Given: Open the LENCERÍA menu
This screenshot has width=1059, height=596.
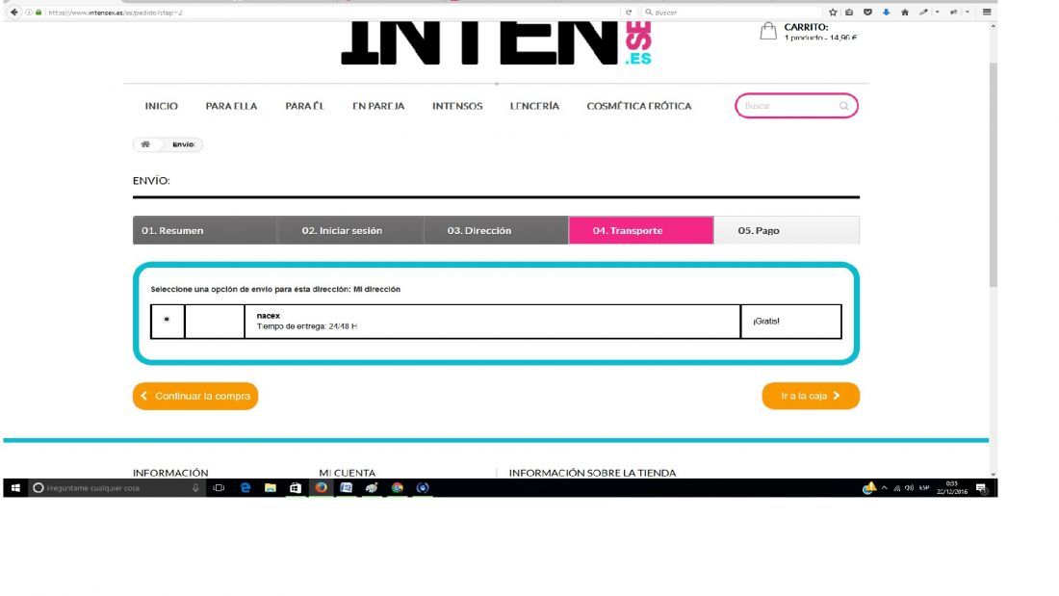Looking at the screenshot, I should pyautogui.click(x=534, y=106).
